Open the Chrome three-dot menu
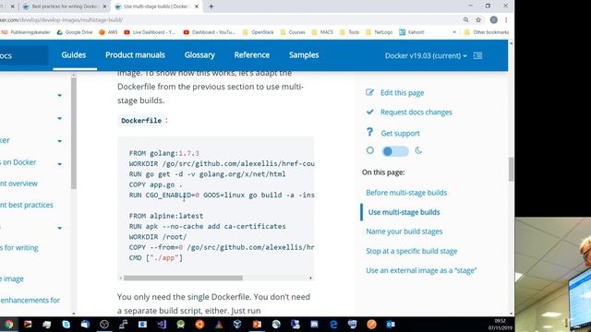 (506, 20)
